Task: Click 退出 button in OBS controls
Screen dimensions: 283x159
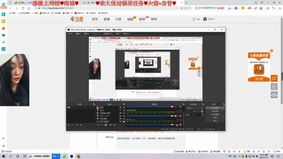Action: [x=215, y=121]
